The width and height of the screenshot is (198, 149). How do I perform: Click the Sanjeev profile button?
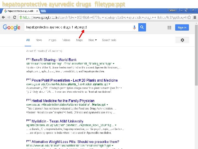point(172,10)
